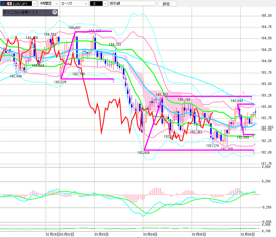Screen dimensions: 276x238
Task: Click the EU flag icon in pair selector
Action: coord(3,3)
